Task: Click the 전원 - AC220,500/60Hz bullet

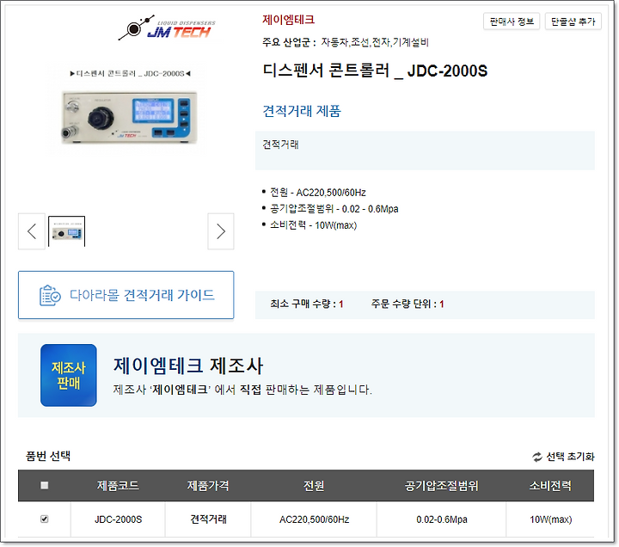Action: pos(318,193)
